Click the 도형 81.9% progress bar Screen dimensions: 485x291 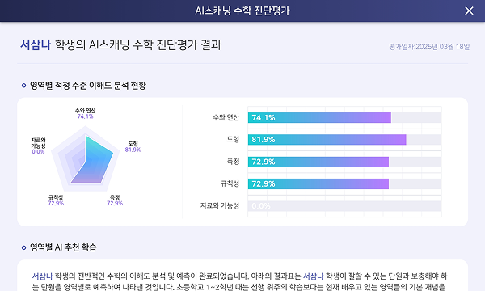click(x=344, y=140)
